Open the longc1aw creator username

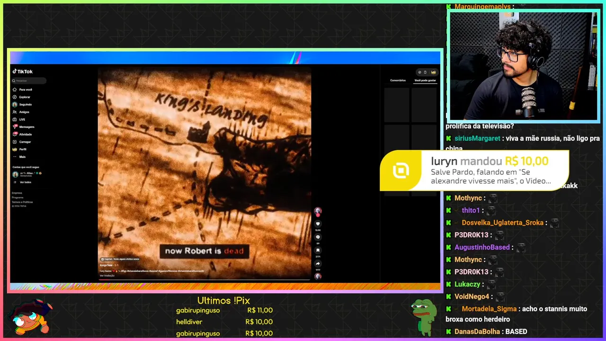(x=106, y=265)
